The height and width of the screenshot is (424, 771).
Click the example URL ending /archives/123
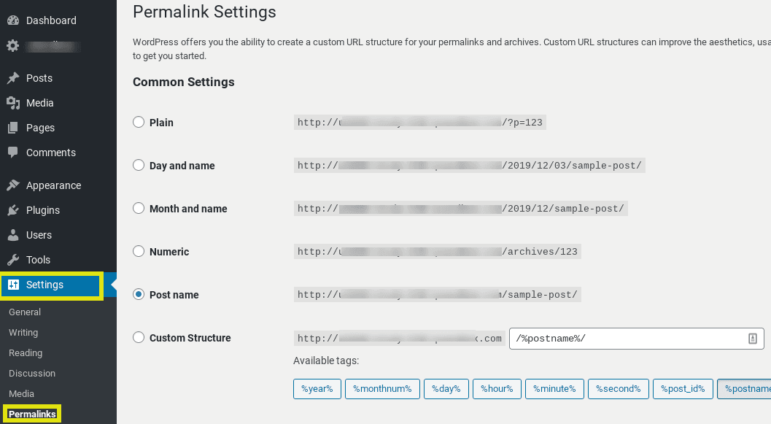(x=438, y=251)
